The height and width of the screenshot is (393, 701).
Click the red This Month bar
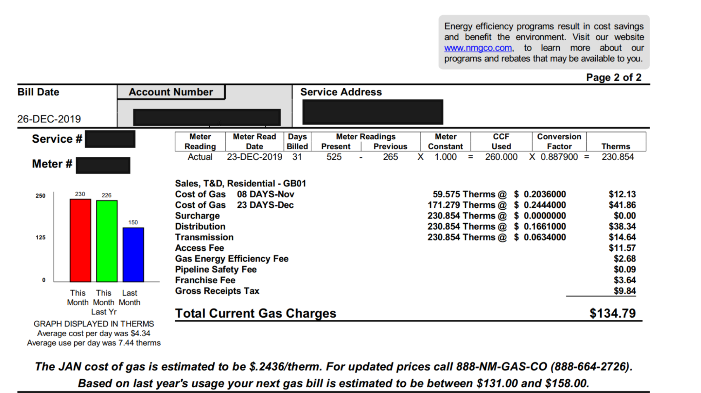pyautogui.click(x=80, y=239)
